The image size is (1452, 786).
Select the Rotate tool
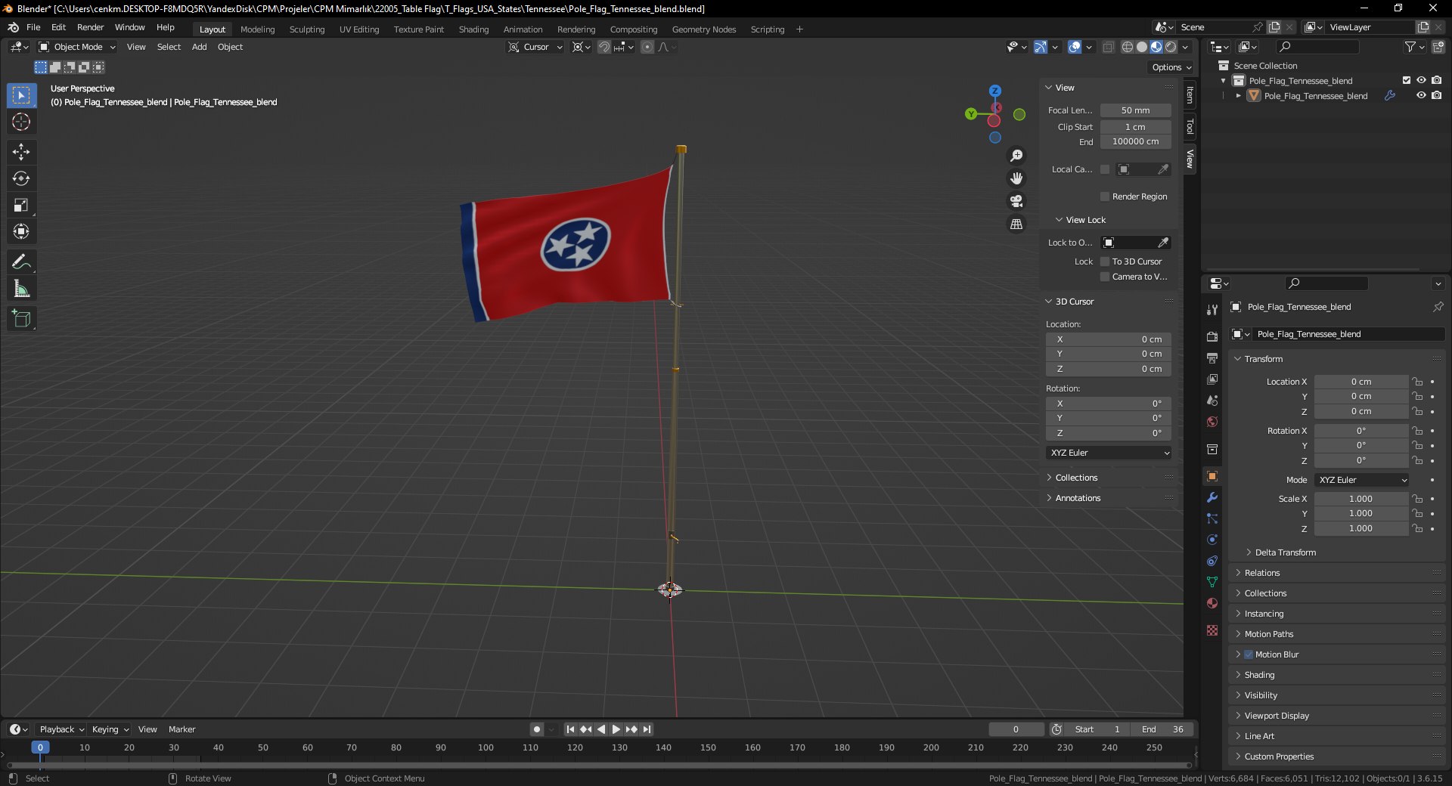21,178
